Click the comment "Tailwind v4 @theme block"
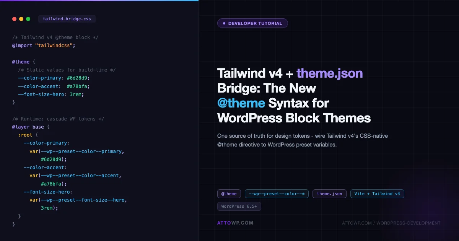459x241 pixels. coord(55,37)
